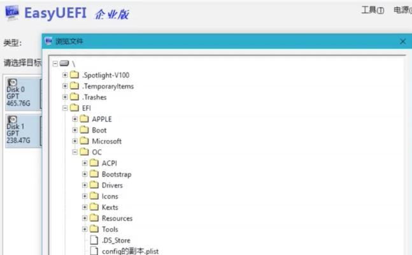
Task: Expand the Bootstrap folder node
Action: tap(85, 174)
